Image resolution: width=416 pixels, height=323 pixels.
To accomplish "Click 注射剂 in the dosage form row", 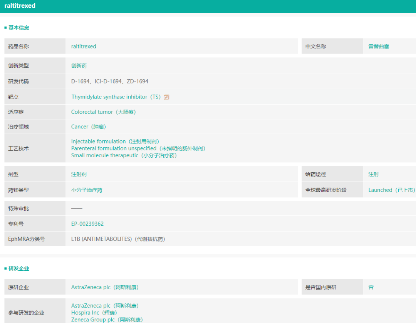I will click(x=79, y=174).
